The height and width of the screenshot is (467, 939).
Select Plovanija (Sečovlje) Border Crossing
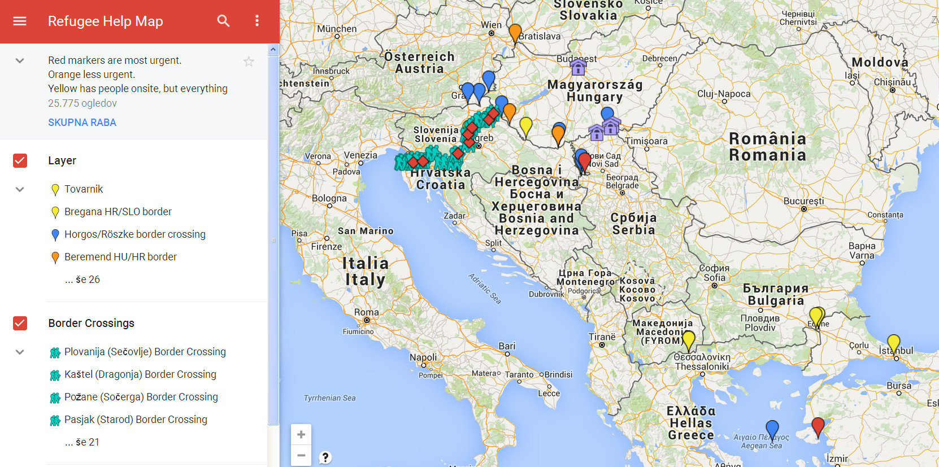145,352
